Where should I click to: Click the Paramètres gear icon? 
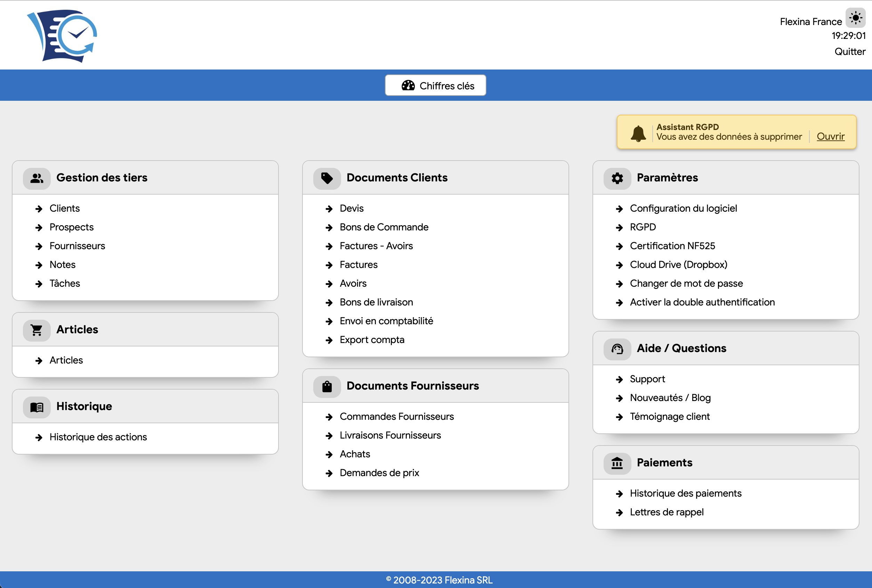[x=617, y=178]
